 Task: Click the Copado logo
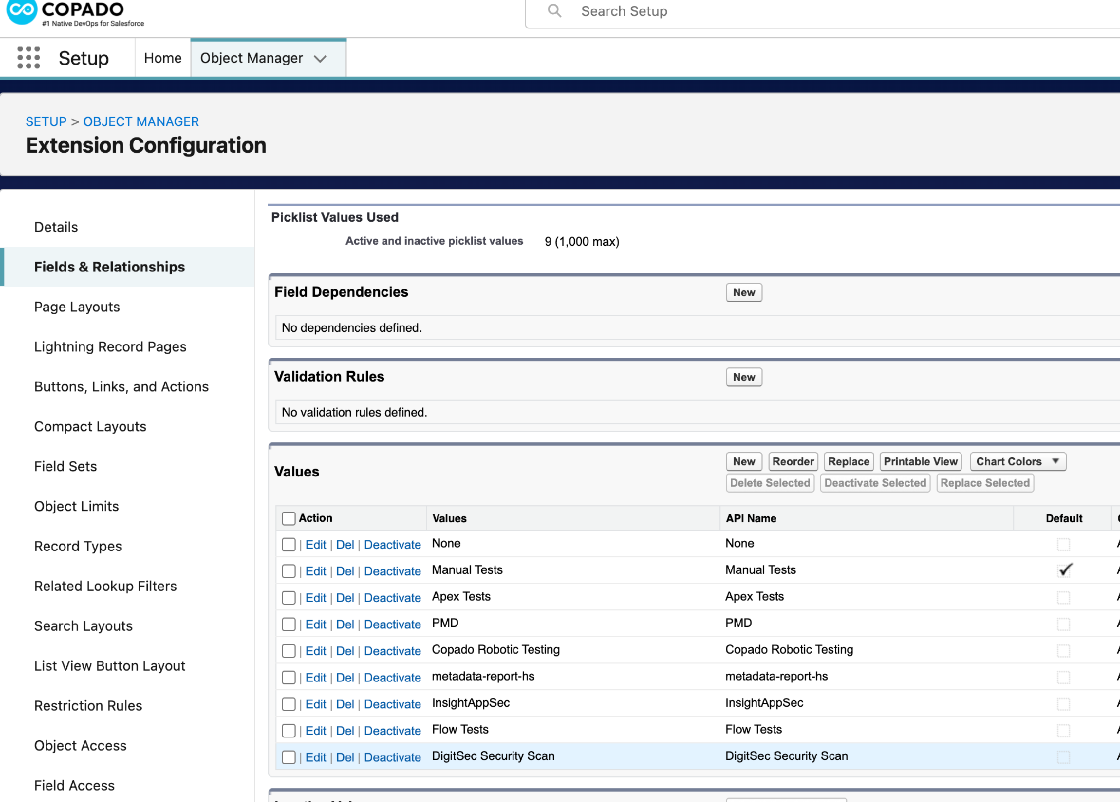coord(76,13)
